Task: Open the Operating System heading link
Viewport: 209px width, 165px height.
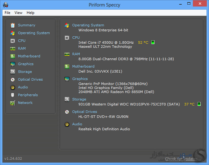Action: (x=88, y=25)
